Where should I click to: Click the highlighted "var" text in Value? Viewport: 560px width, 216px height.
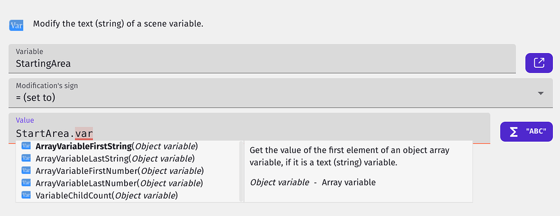84,134
